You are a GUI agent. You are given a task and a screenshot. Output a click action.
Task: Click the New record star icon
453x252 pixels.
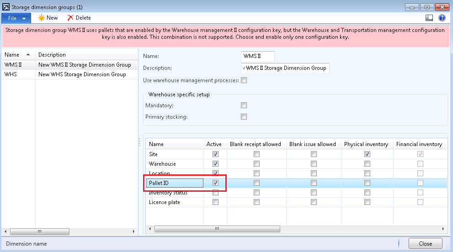[x=42, y=18]
